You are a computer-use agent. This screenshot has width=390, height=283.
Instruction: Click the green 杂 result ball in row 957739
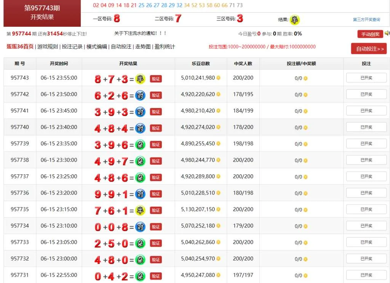[x=141, y=144]
